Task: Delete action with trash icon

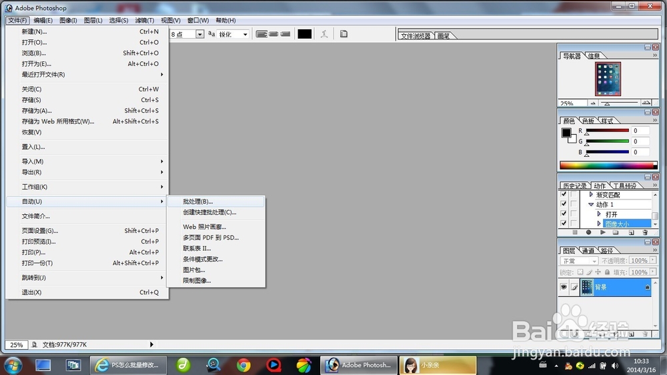Action: click(645, 232)
